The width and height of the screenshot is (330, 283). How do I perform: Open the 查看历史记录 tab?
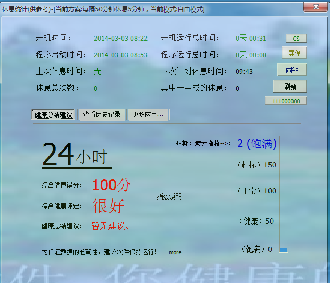coord(102,115)
